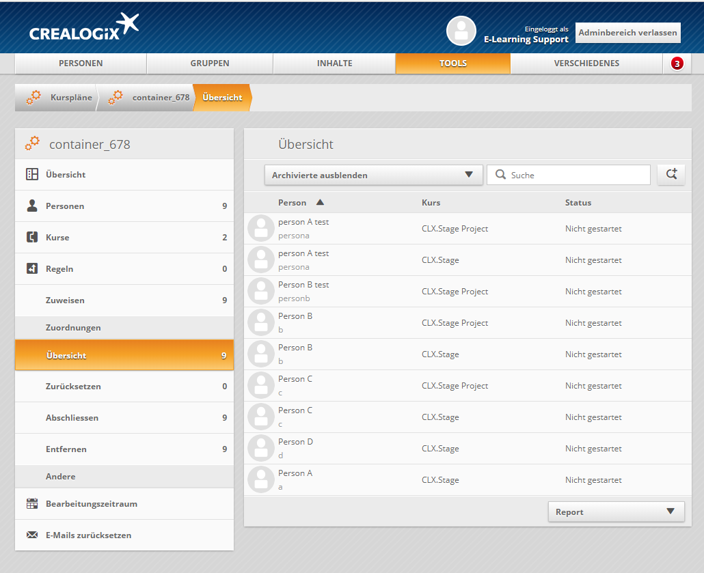Click the Regeln icon in sidebar
This screenshot has width=704, height=573.
pos(32,269)
